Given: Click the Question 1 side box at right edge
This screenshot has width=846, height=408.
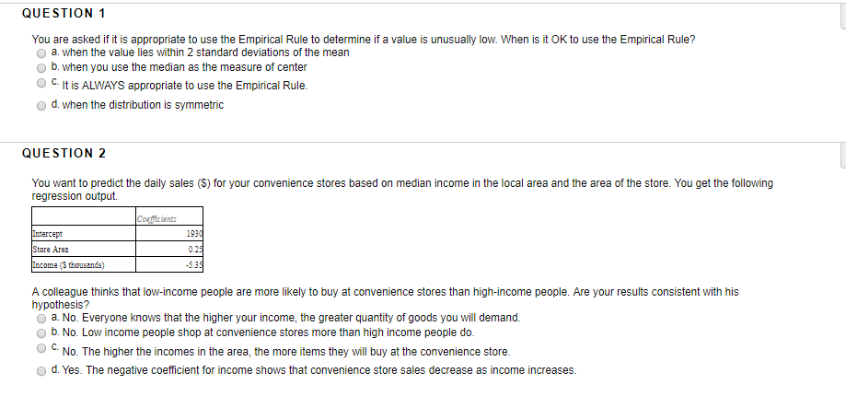Looking at the screenshot, I should pos(842,17).
